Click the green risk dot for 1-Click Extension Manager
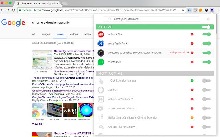 192,81
